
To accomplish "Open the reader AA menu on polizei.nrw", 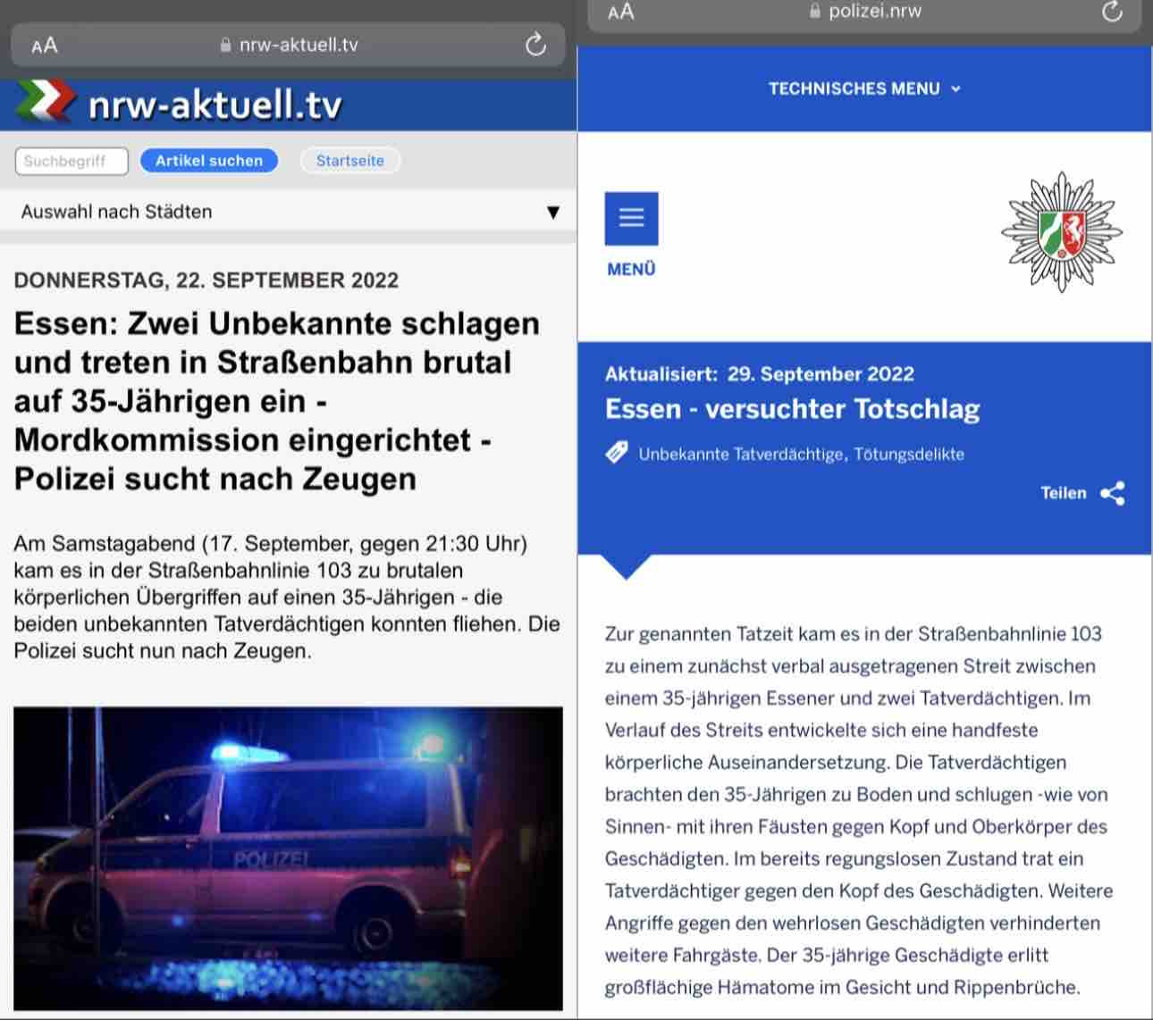I will coord(620,12).
